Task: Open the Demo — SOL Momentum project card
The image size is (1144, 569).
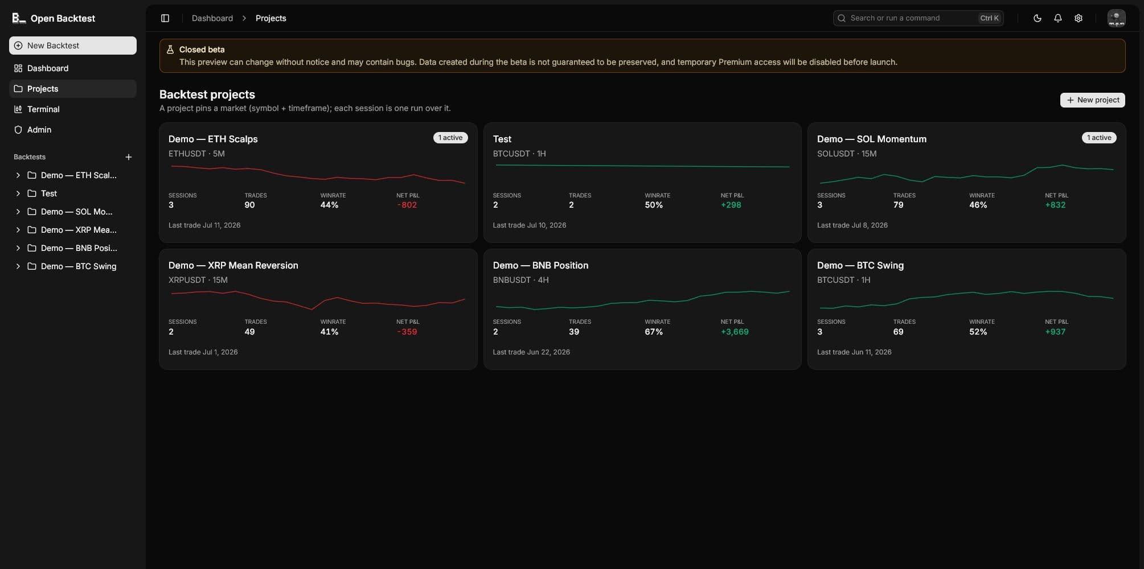Action: pos(966,183)
